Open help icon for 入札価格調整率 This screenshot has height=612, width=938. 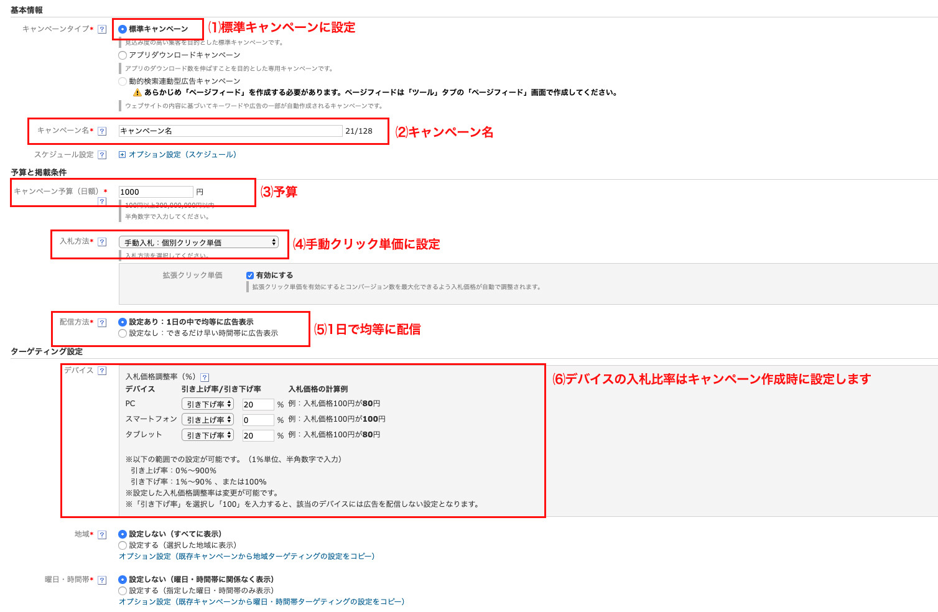(205, 377)
